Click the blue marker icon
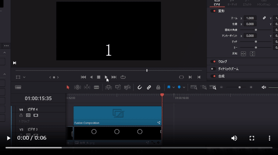The image size is (278, 155). [x=179, y=87]
